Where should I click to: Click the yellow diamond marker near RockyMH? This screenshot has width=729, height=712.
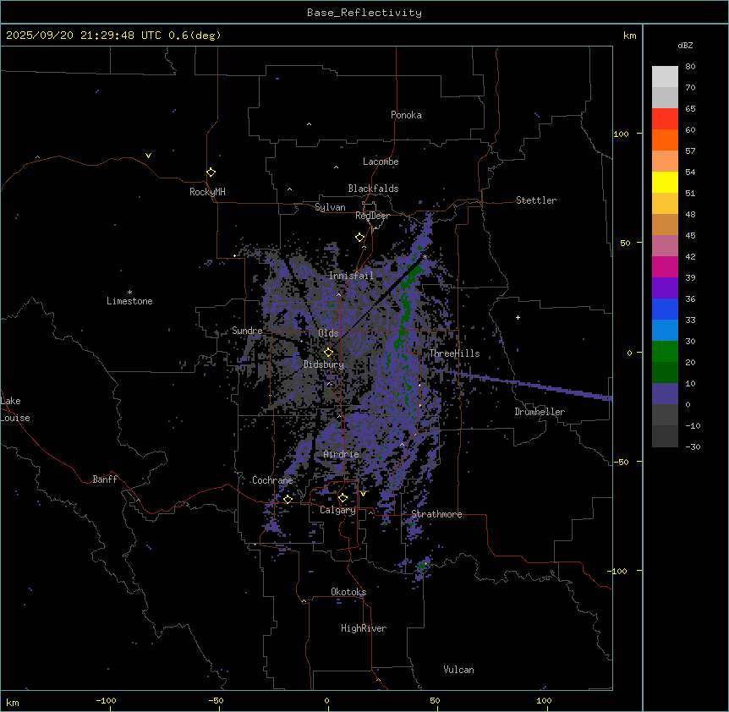click(x=211, y=173)
